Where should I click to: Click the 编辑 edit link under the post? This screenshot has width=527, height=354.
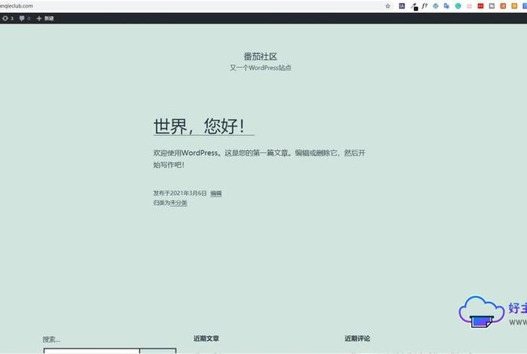(216, 194)
